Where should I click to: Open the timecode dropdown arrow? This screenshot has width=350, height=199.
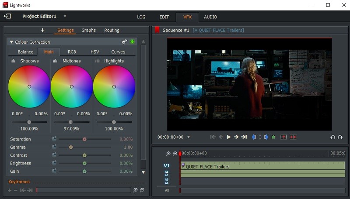pyautogui.click(x=189, y=137)
